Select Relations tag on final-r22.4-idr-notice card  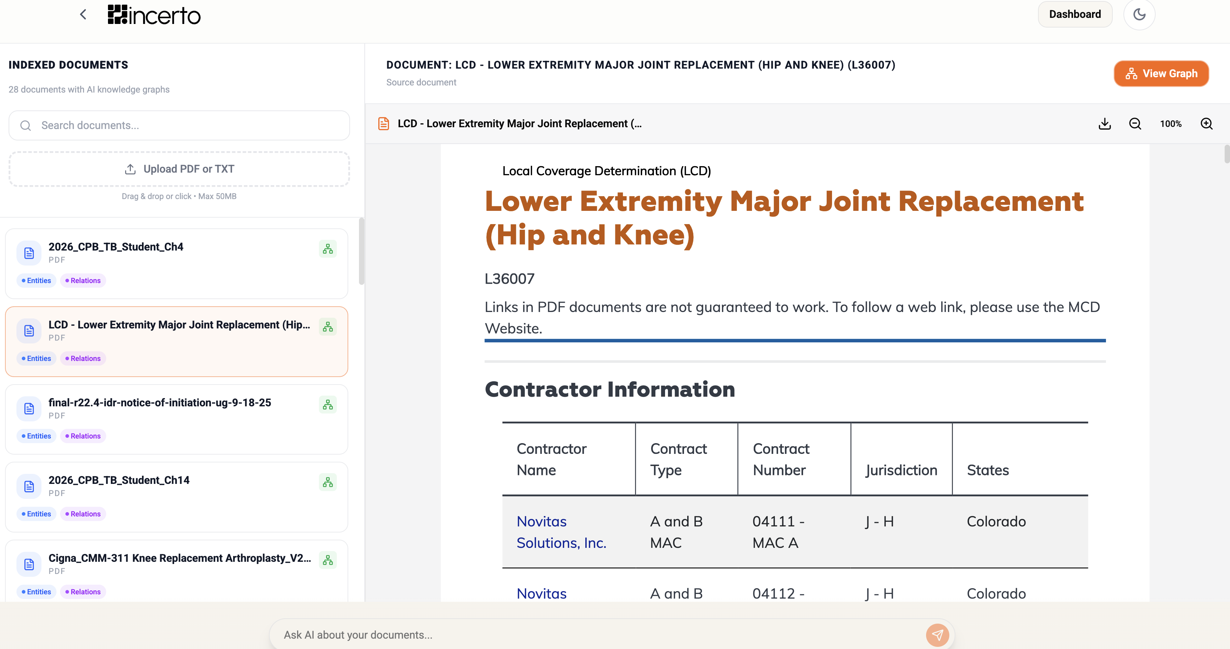(x=83, y=436)
